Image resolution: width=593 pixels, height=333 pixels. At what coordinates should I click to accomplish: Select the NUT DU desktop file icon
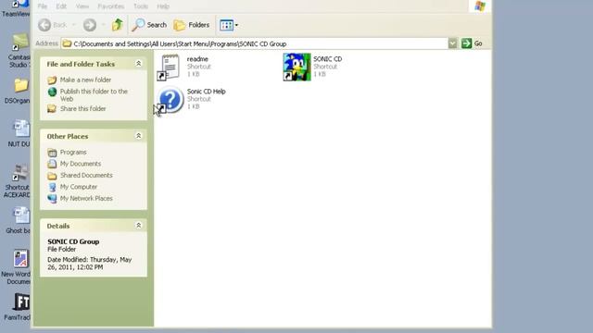pyautogui.click(x=19, y=133)
